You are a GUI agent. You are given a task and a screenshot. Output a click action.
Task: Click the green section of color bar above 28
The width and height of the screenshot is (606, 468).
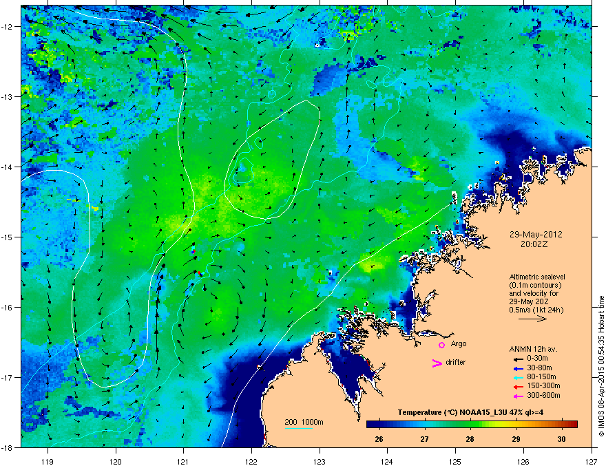tap(470, 425)
